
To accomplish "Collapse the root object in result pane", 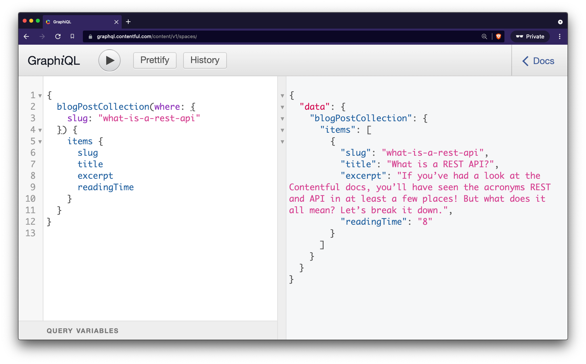I will click(282, 96).
